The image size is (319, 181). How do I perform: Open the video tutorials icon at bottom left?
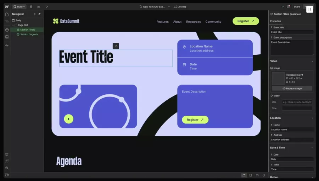(x=7, y=175)
